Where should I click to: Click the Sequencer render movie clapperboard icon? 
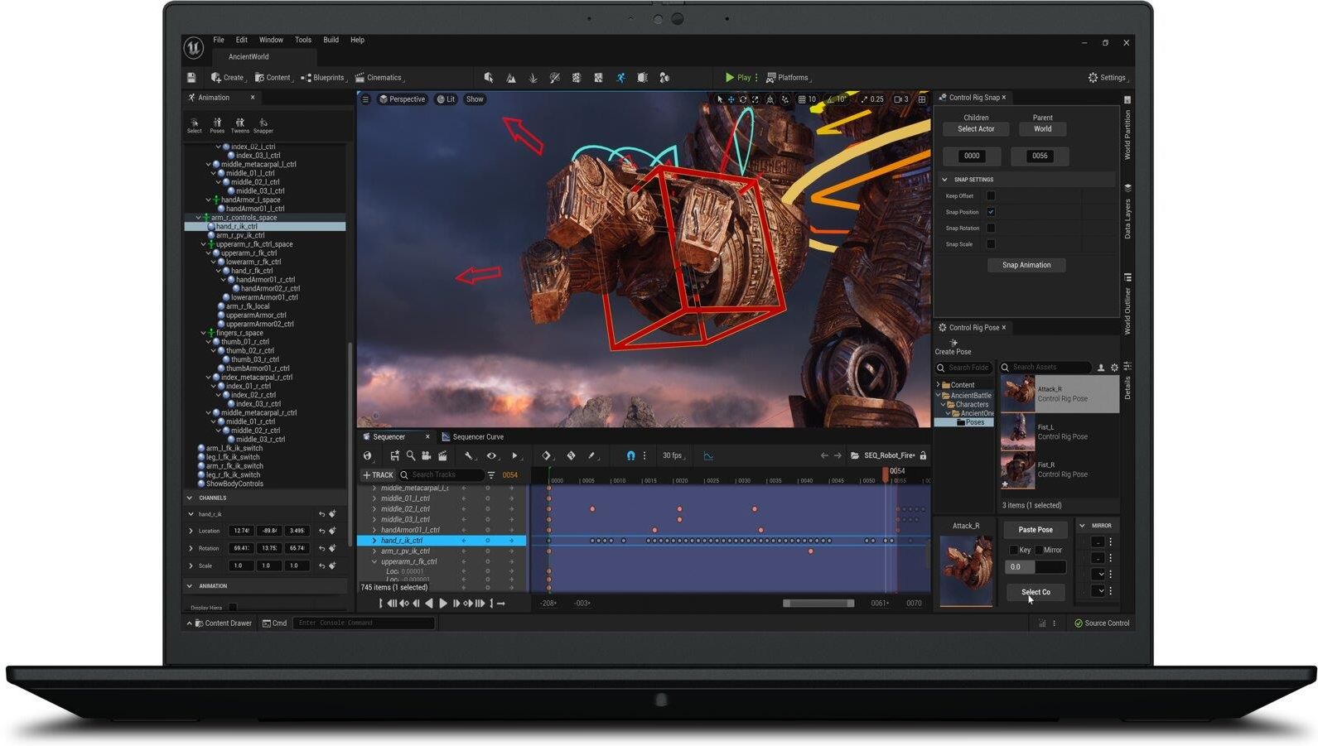(442, 455)
